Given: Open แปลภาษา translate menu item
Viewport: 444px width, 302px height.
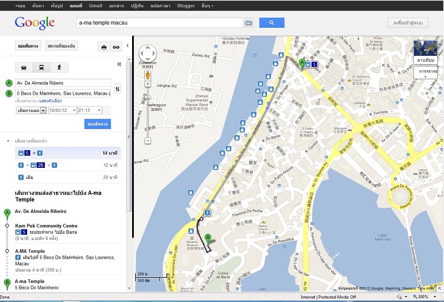Looking at the screenshot, I should tap(160, 6).
